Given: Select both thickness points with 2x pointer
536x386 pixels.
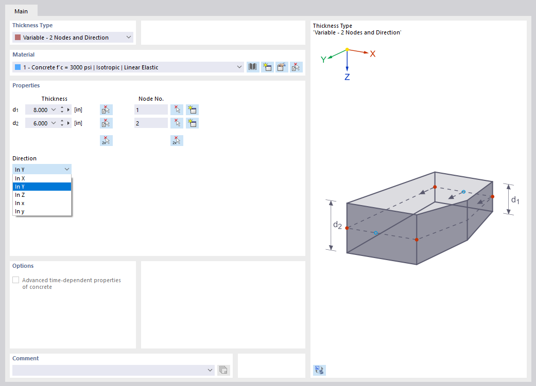Looking at the screenshot, I should pyautogui.click(x=106, y=140).
